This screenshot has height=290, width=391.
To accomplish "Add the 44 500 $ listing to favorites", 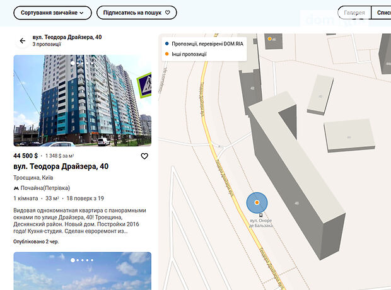I will pyautogui.click(x=144, y=156).
